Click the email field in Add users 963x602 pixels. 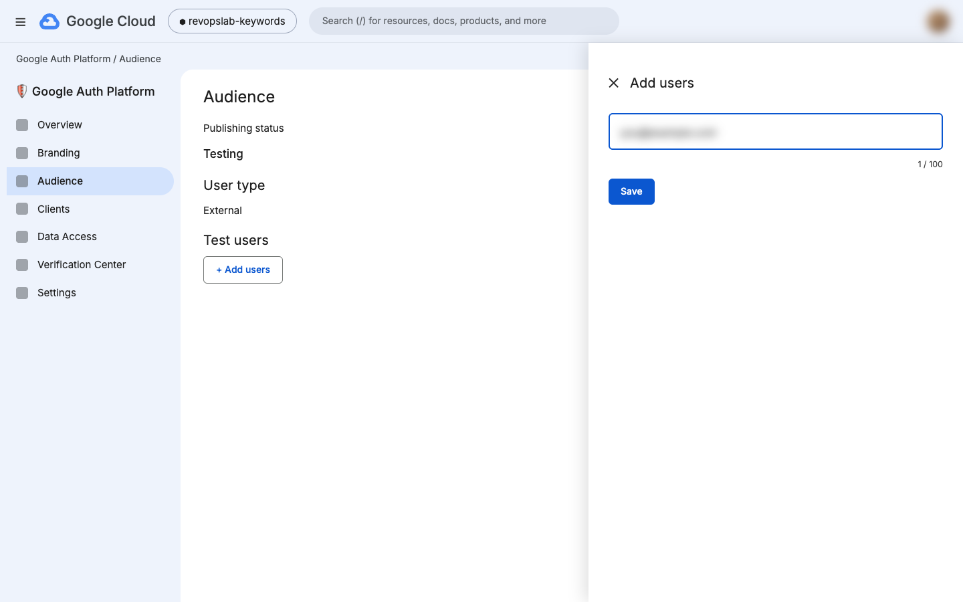coord(775,131)
